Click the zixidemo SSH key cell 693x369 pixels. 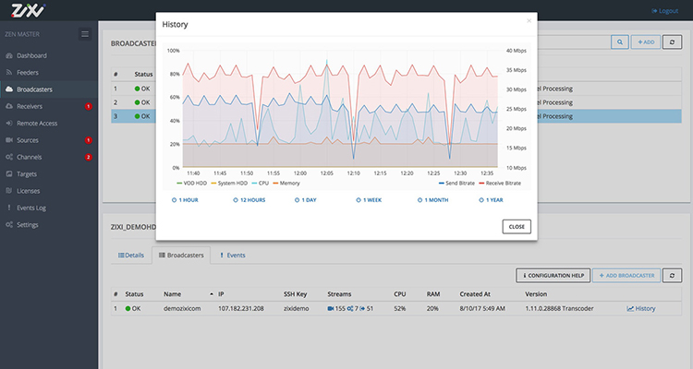(x=296, y=308)
